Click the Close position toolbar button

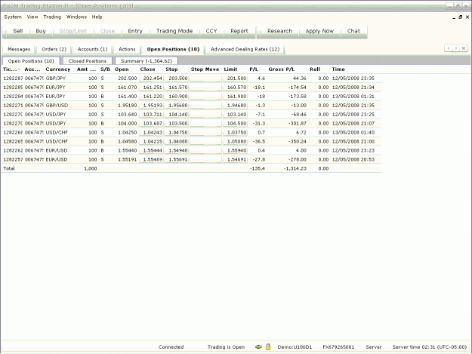[x=107, y=31]
